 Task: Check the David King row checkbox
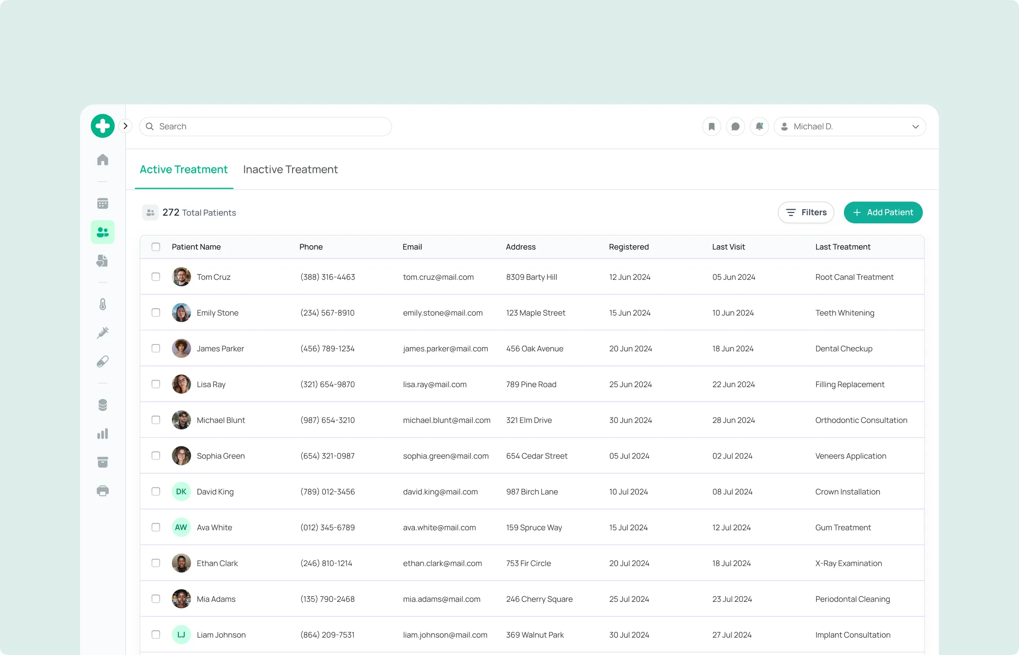[x=156, y=492]
